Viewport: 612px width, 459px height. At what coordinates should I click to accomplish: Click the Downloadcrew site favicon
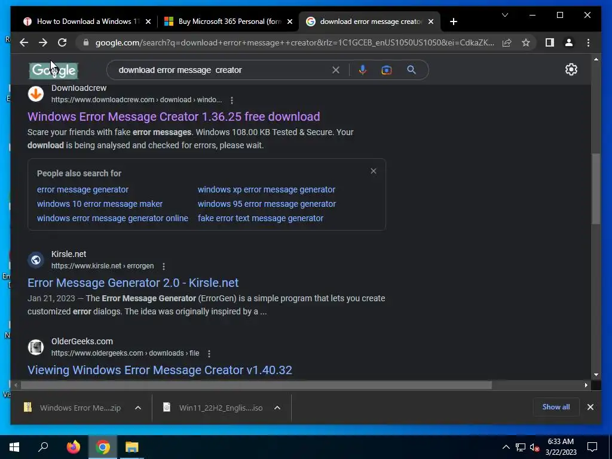[x=35, y=94]
